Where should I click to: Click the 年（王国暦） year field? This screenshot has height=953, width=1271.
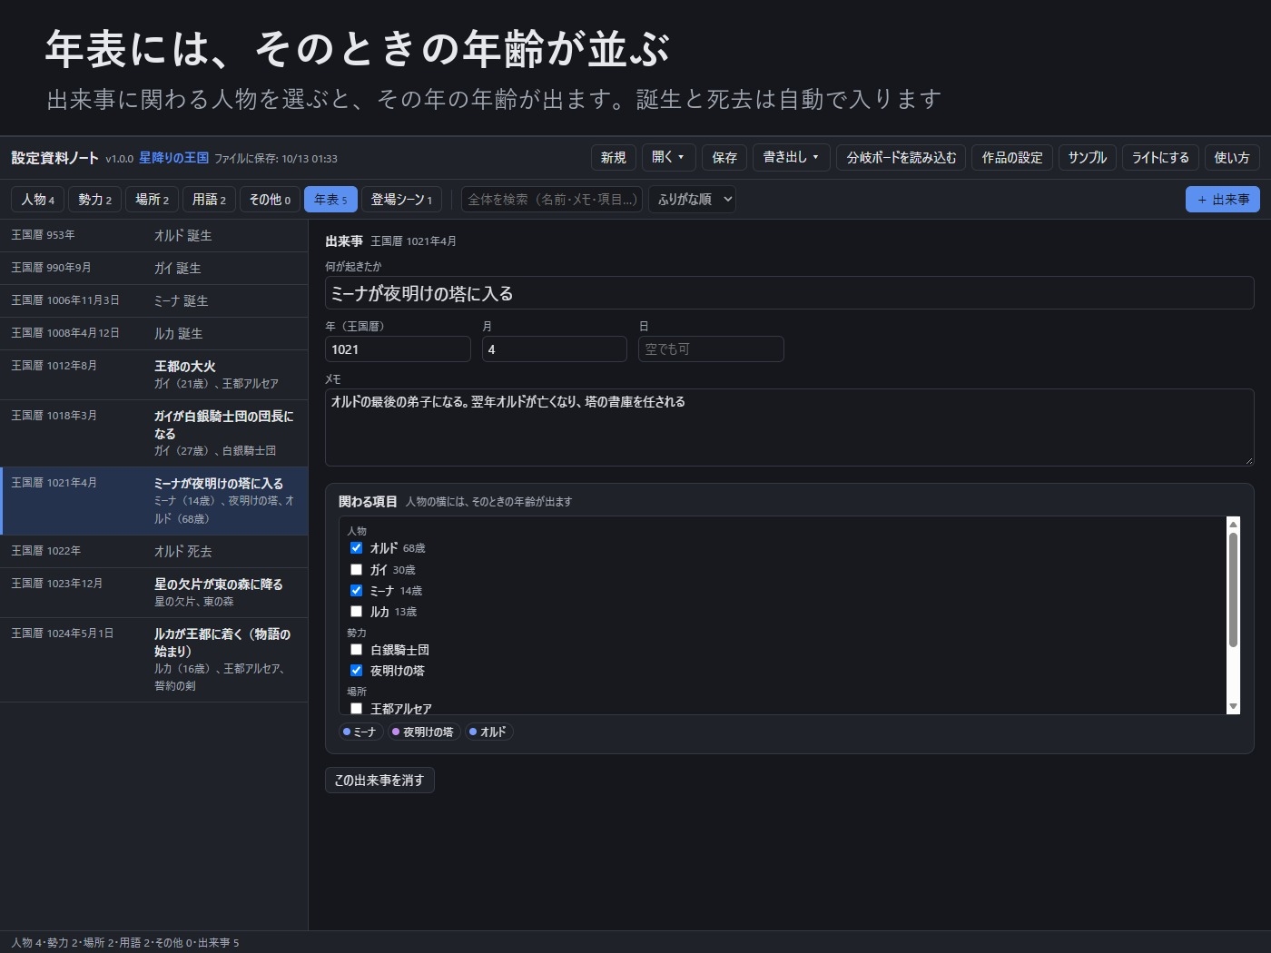tap(398, 349)
